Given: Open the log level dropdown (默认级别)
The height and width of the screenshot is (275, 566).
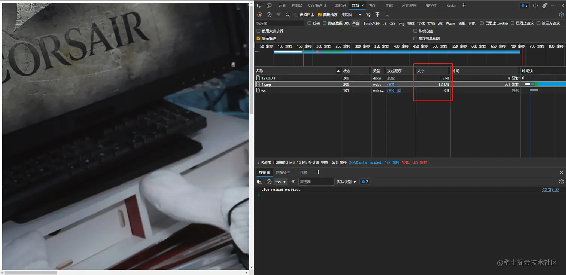Looking at the screenshot, I should coord(347,182).
